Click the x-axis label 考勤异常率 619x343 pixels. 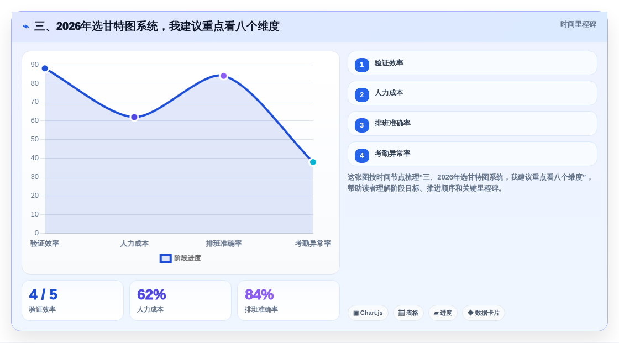313,244
